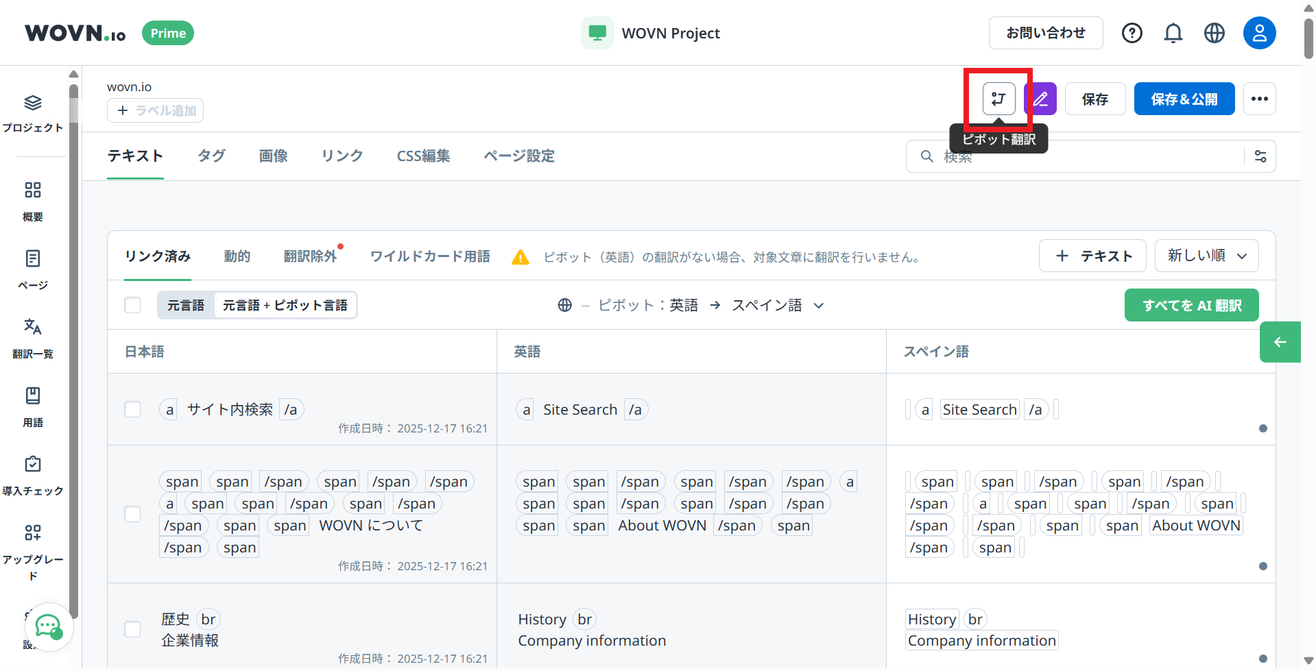
Task: Open the three-dot more options menu
Action: coord(1259,99)
